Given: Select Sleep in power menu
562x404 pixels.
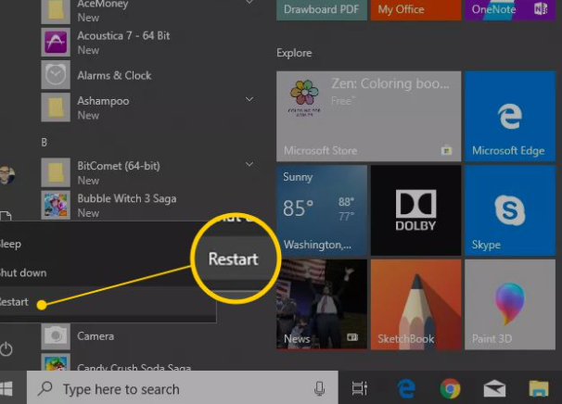Looking at the screenshot, I should click(x=108, y=244).
